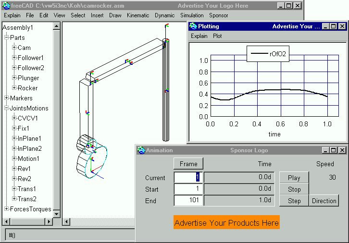Collapse the Parts tree node
The image size is (349, 243).
tap(6, 37)
